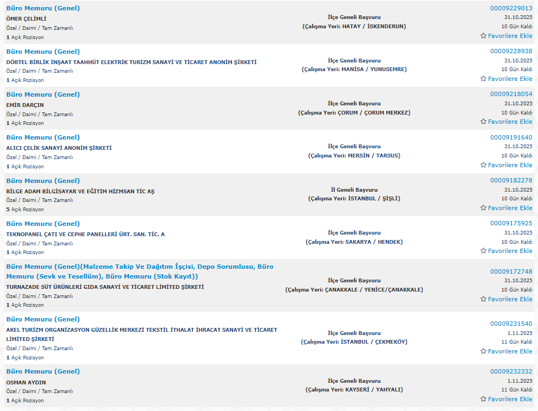The height and width of the screenshot is (411, 538).
Task: Star the DÖRTEL BİRLİK İNŞAAT listing
Action: (483, 79)
